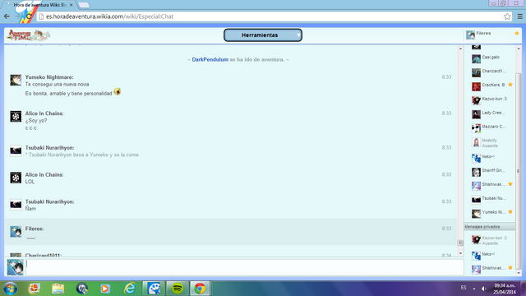Click the star next to Yumeko Ni...

[510, 212]
